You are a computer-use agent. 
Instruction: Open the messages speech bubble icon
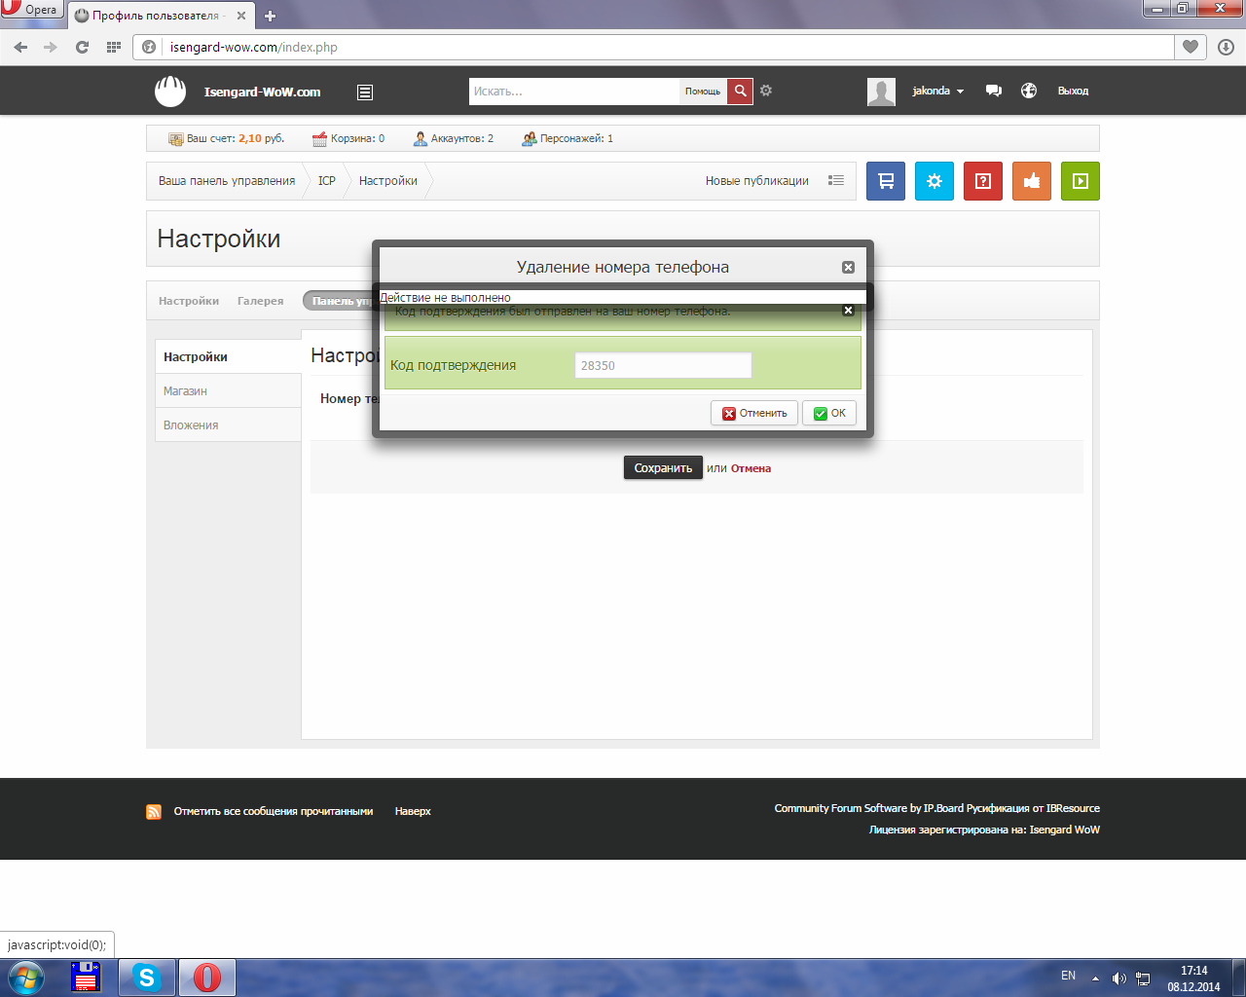993,91
